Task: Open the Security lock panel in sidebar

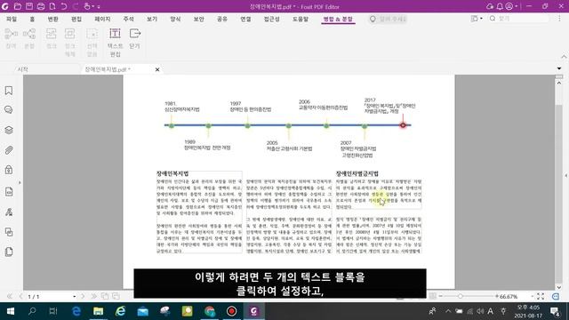Action: (x=9, y=170)
